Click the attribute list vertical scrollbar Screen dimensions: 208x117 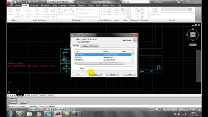click(133, 56)
